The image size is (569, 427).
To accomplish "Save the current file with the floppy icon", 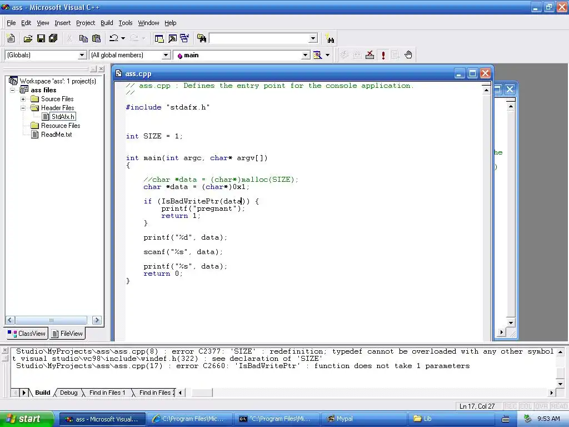I will tap(41, 38).
